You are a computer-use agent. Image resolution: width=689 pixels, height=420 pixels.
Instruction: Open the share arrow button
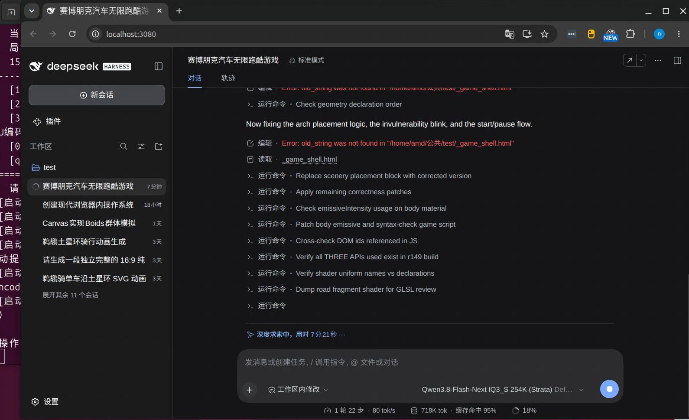[629, 60]
